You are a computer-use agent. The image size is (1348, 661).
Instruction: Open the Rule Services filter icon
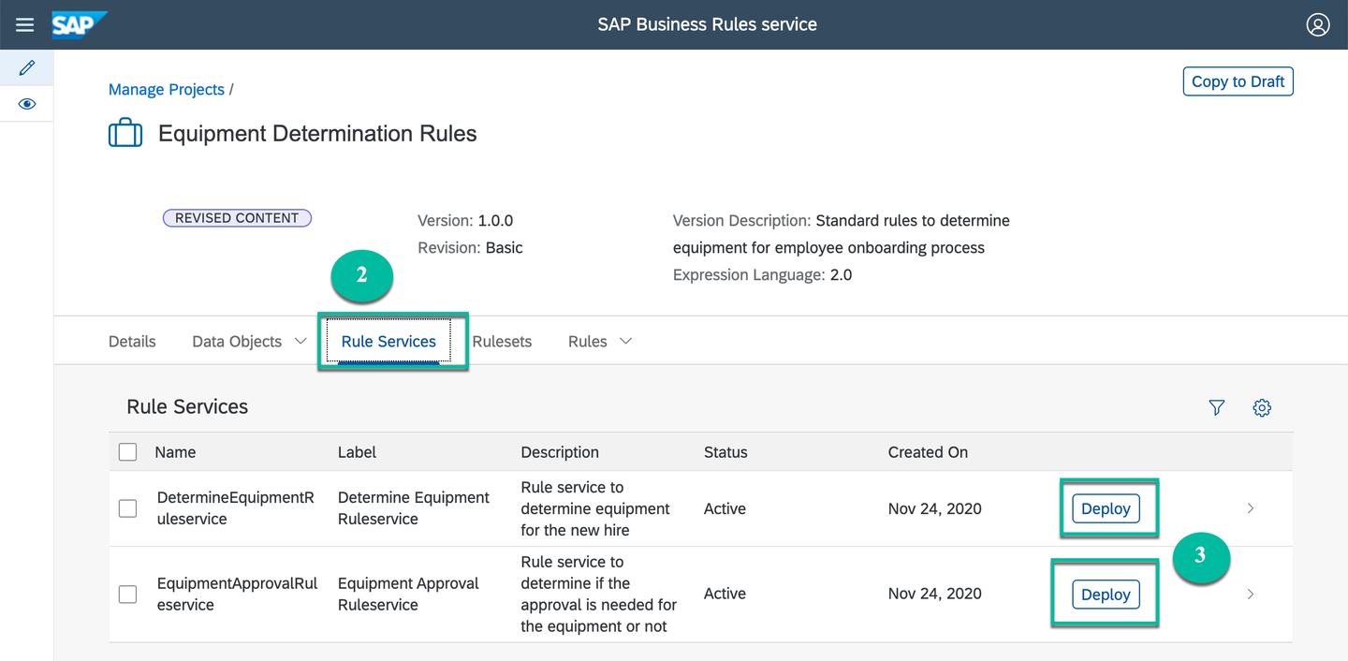pyautogui.click(x=1217, y=407)
